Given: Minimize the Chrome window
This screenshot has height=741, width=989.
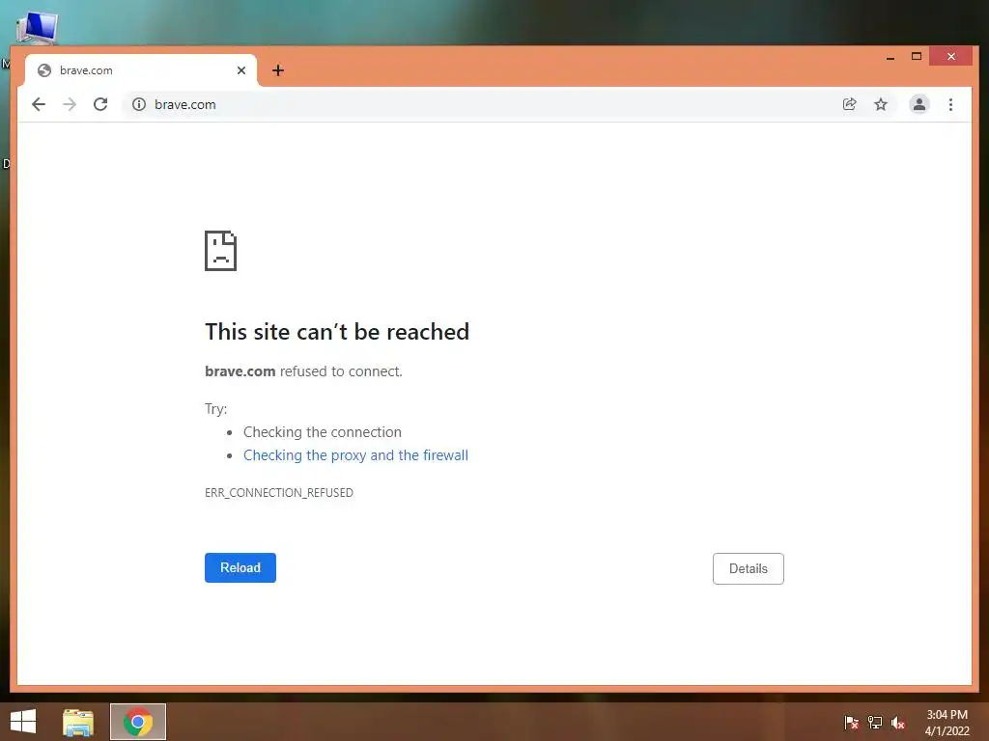Looking at the screenshot, I should (x=890, y=57).
